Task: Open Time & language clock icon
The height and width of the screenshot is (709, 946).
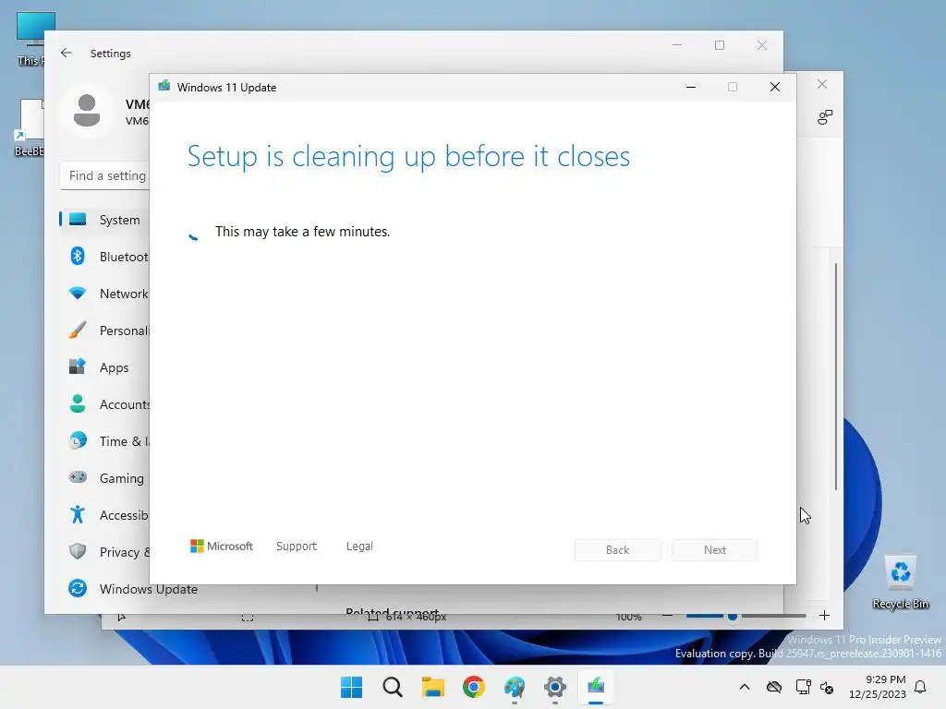Action: pyautogui.click(x=78, y=440)
